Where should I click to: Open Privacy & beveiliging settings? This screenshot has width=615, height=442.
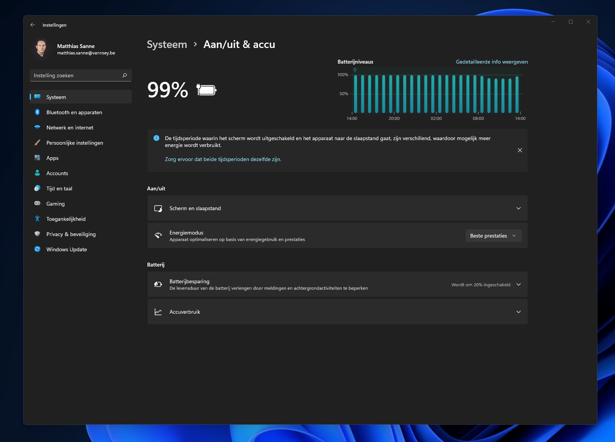pos(81,234)
